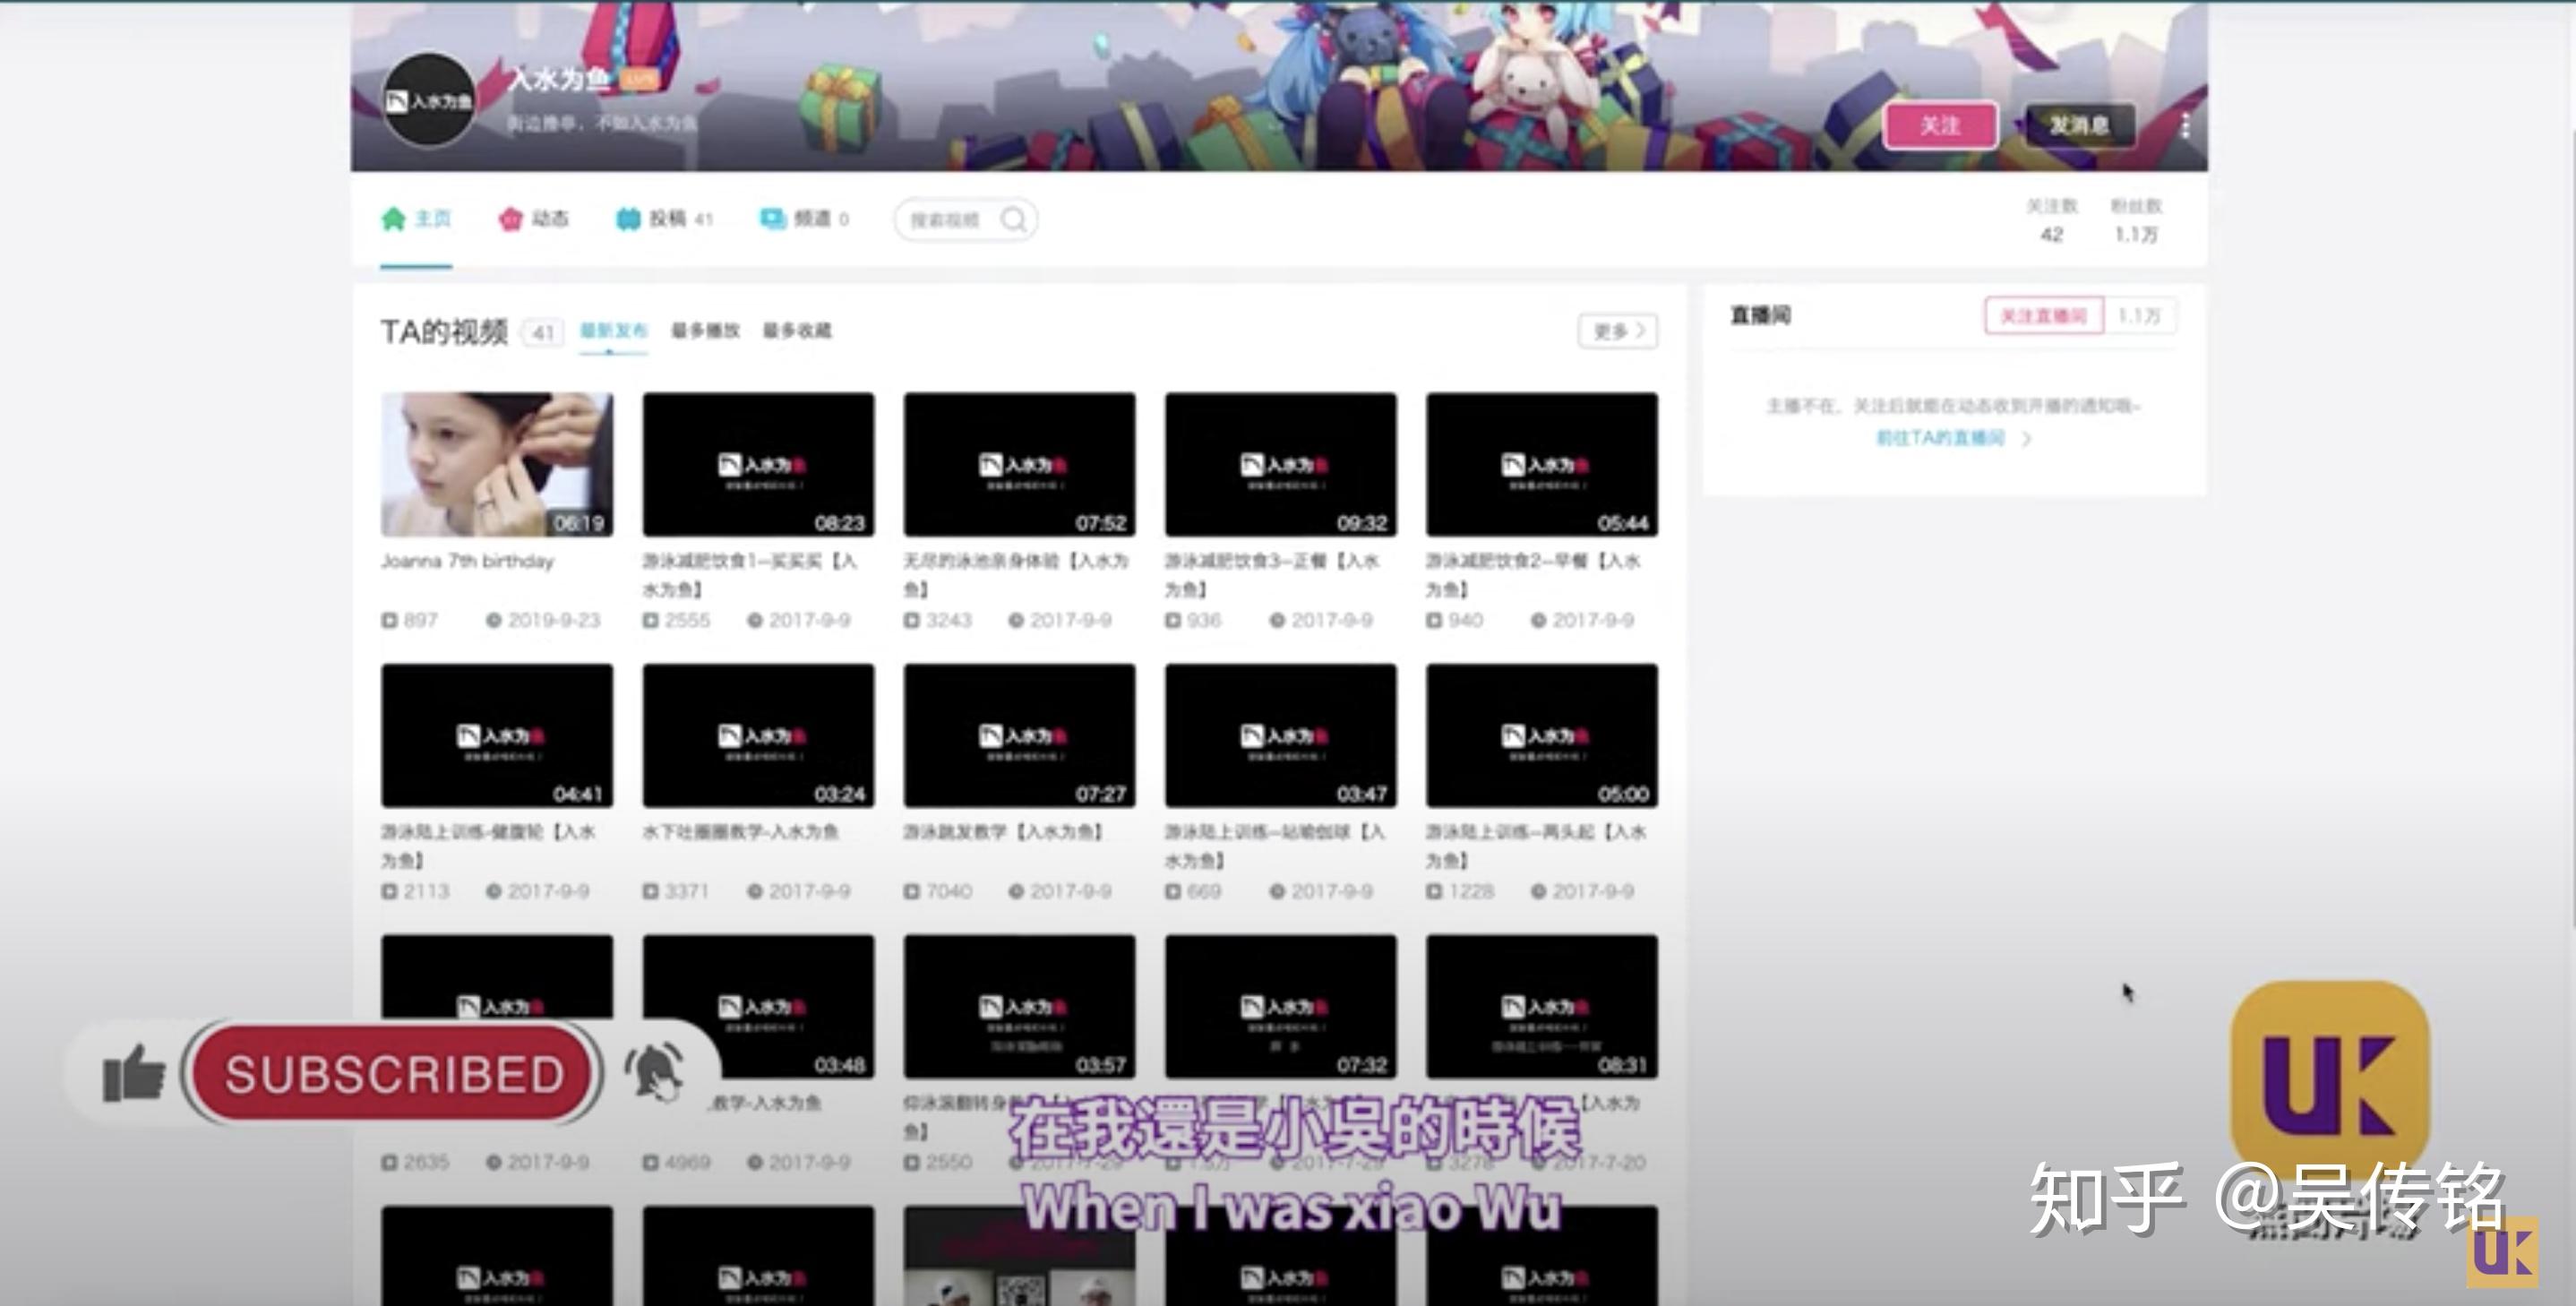Click the 关注直播间 button
This screenshot has height=1306, width=2576.
click(2044, 316)
